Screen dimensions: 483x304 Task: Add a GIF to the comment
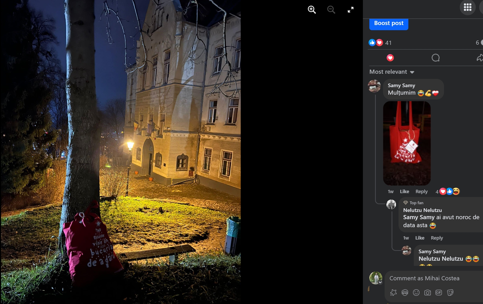439,292
